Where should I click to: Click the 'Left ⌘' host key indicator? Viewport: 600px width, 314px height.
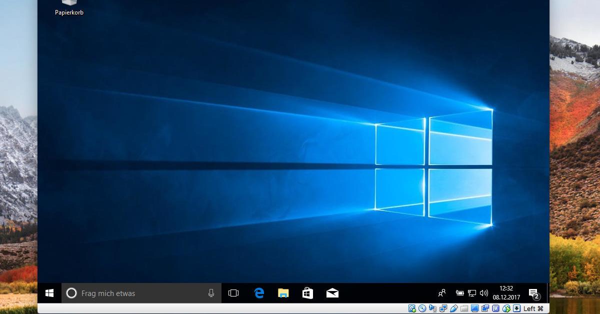533,308
